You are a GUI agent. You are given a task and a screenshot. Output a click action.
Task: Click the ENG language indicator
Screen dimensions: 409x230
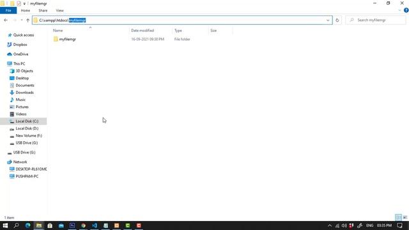tap(369, 226)
